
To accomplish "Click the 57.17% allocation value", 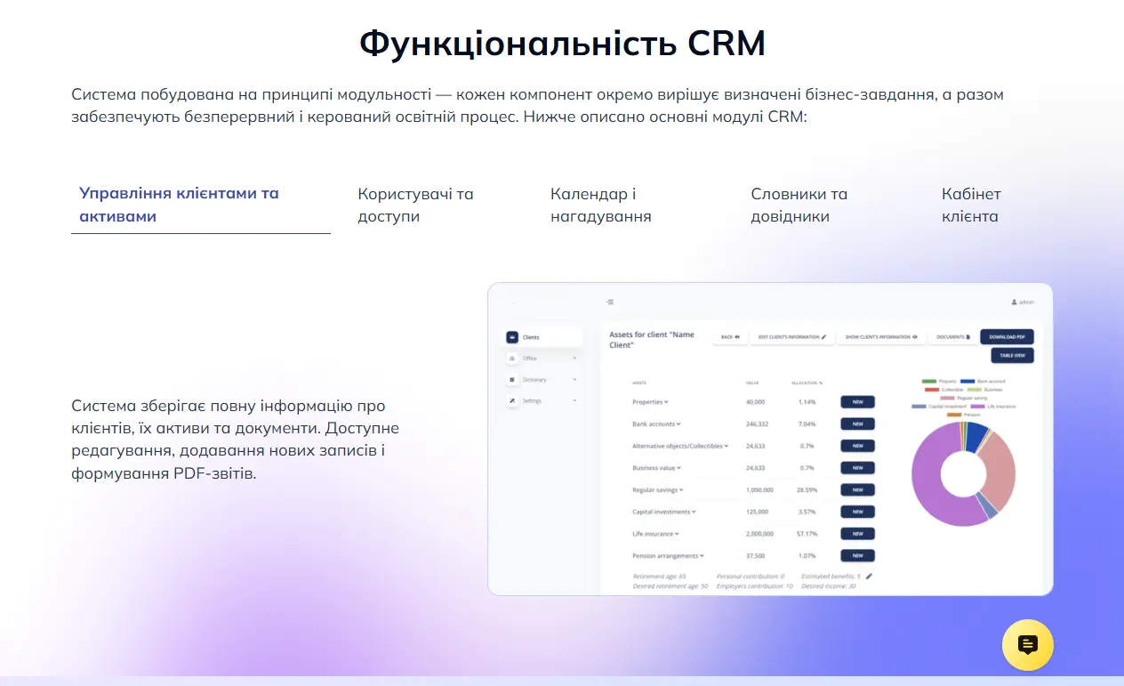I will pos(807,534).
